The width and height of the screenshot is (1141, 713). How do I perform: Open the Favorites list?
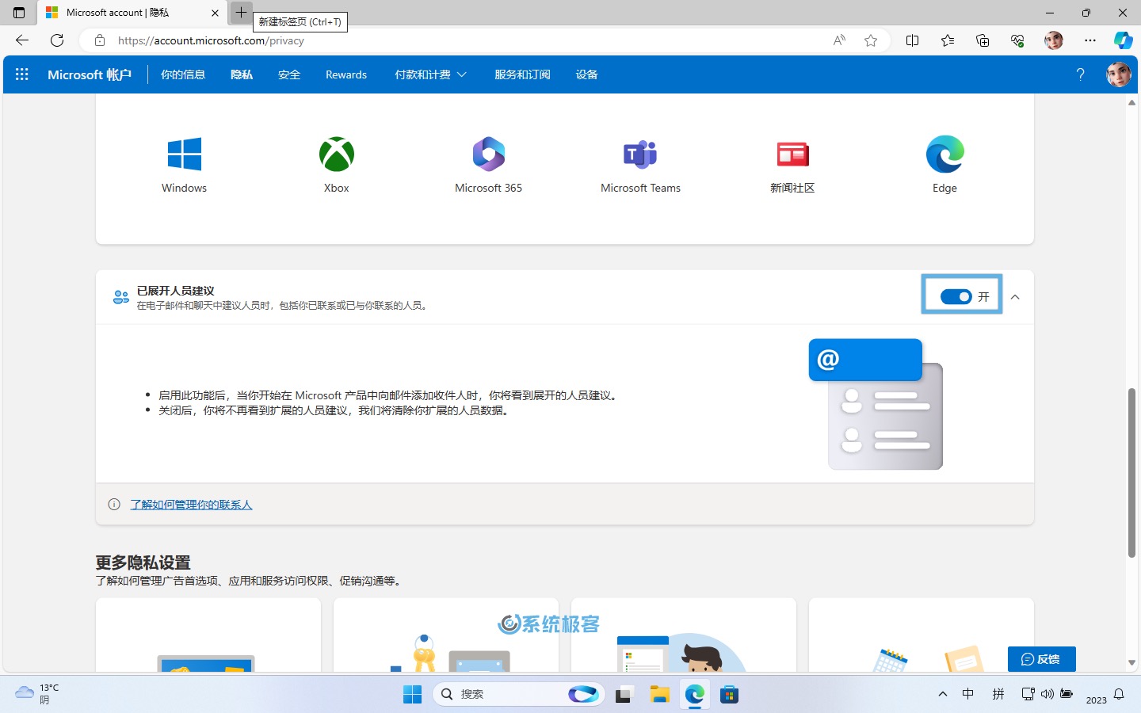point(948,40)
